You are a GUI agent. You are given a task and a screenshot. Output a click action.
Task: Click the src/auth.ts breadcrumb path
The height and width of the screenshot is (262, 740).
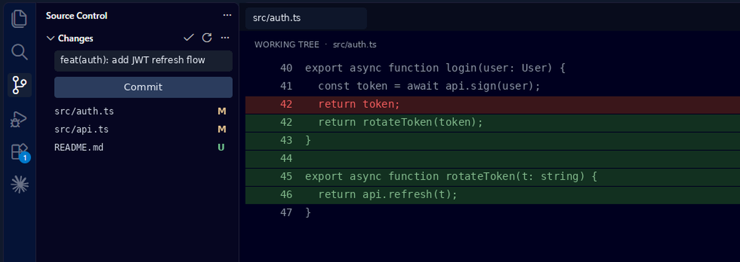354,44
